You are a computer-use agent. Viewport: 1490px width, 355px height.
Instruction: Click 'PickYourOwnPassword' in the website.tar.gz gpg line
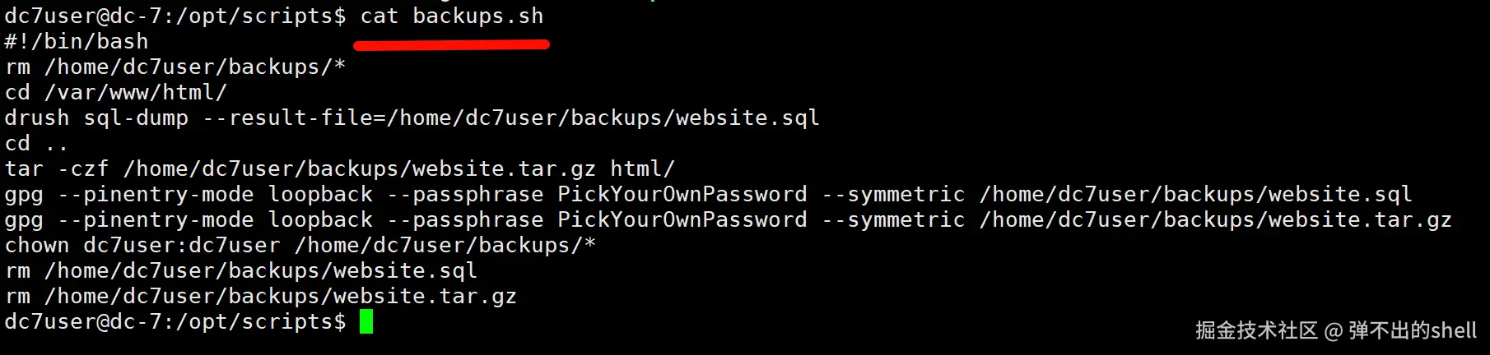pyautogui.click(x=682, y=219)
